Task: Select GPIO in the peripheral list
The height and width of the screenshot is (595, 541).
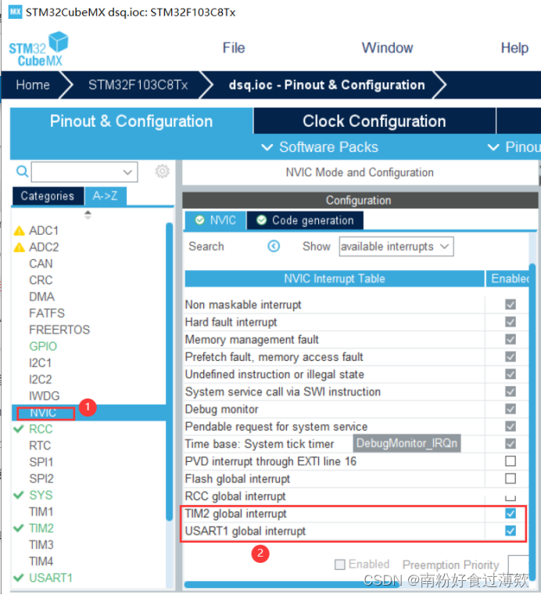Action: pos(43,346)
